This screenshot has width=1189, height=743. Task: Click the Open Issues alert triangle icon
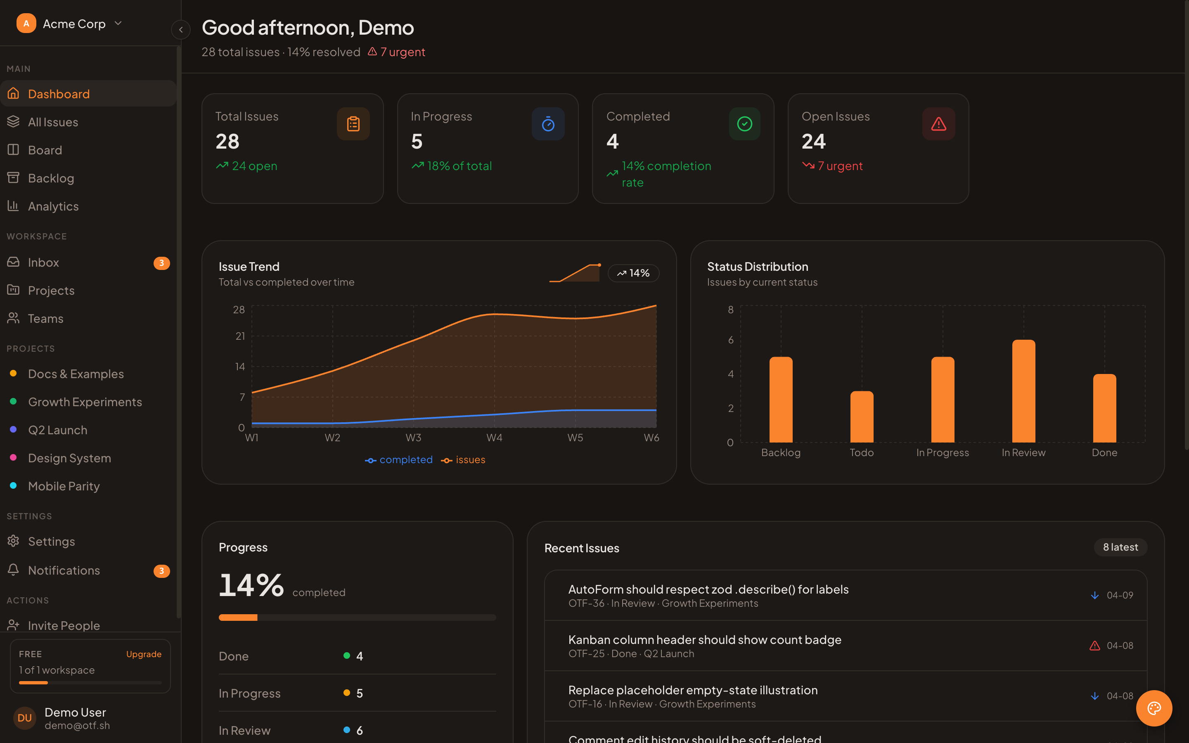[938, 124]
